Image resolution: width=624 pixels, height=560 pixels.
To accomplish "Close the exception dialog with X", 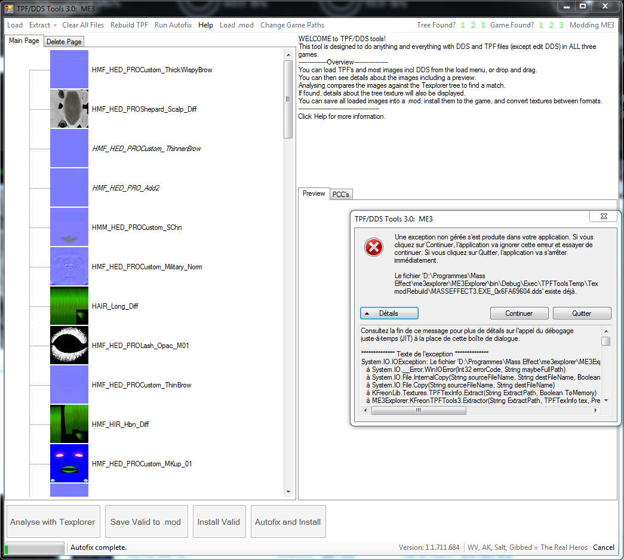I will point(603,216).
